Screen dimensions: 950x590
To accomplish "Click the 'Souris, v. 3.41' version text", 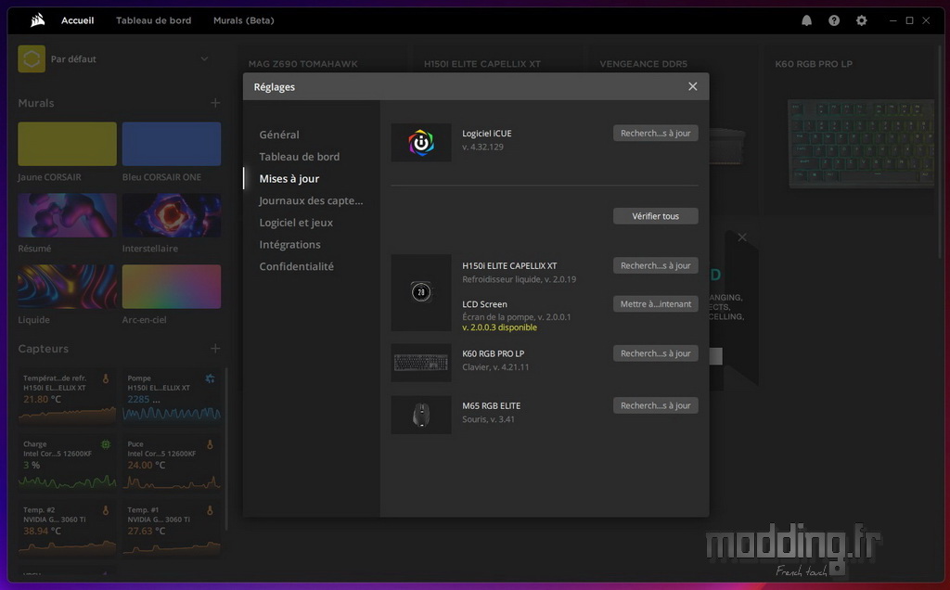I will (x=488, y=419).
